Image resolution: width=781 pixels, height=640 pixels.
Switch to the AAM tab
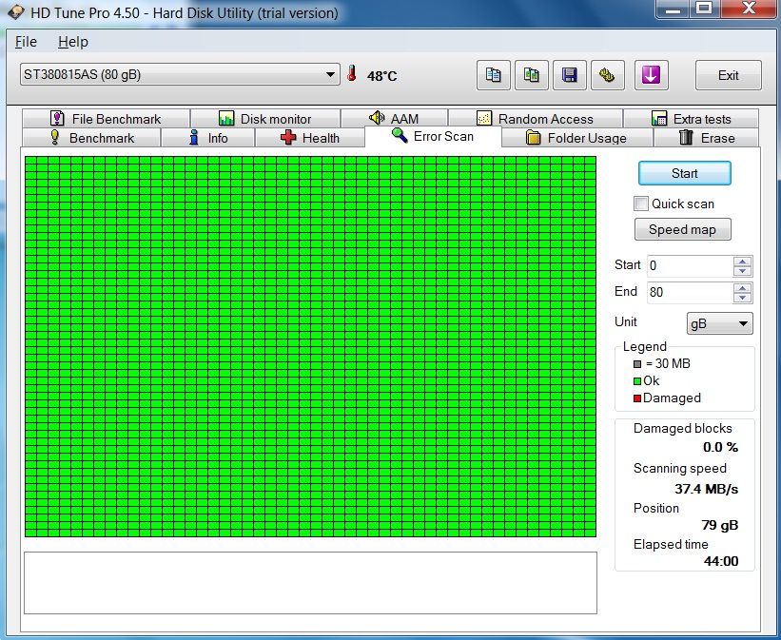(394, 119)
